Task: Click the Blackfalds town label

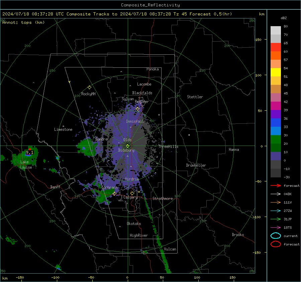Action: (x=142, y=93)
